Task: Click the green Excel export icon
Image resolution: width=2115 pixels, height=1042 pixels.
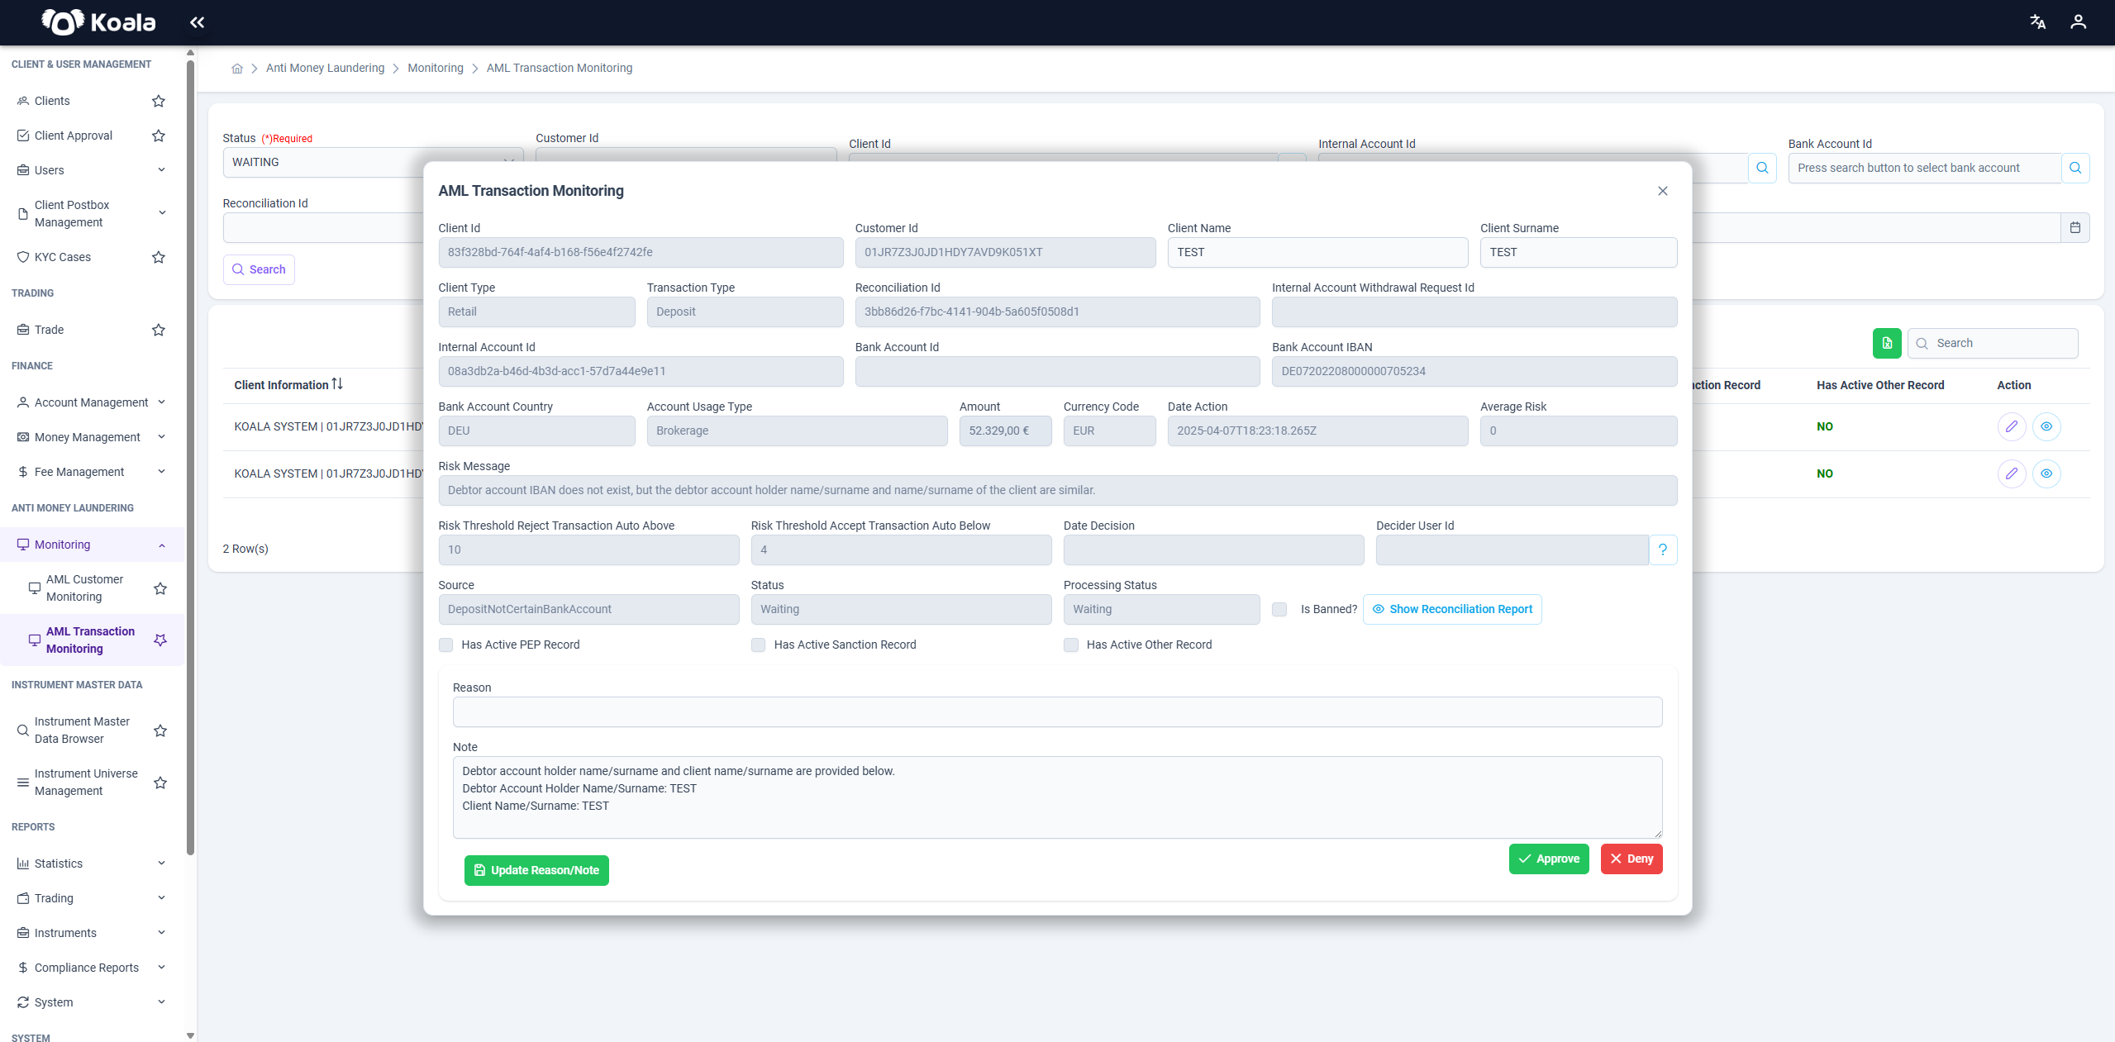Action: point(1887,343)
